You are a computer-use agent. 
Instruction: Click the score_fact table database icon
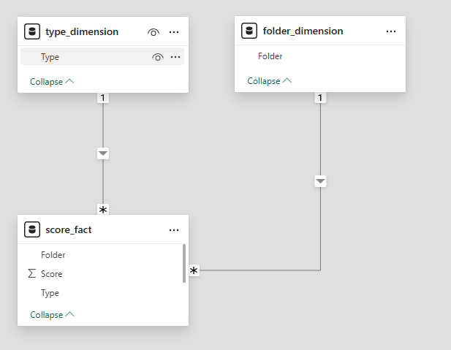[x=32, y=229]
